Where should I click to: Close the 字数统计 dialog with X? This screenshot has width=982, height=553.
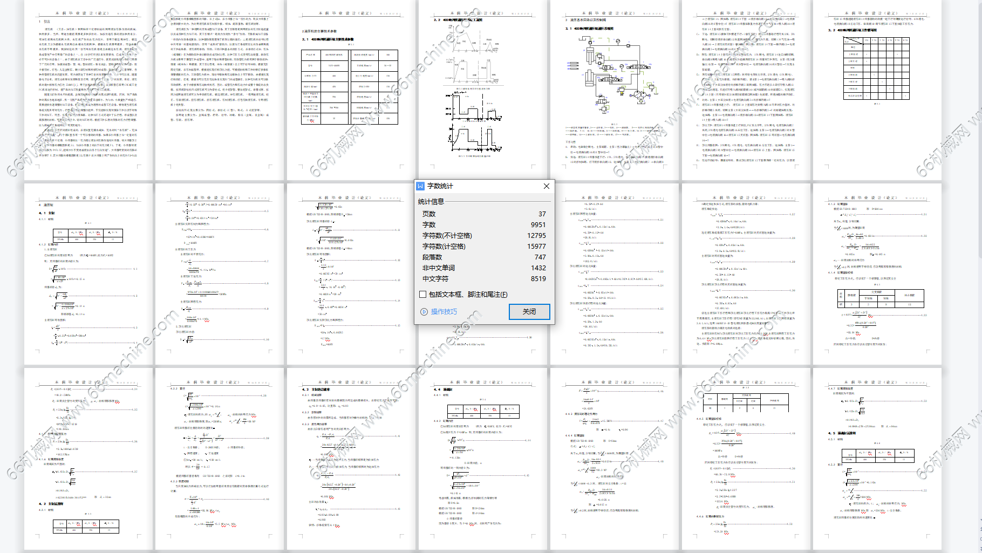click(x=546, y=186)
